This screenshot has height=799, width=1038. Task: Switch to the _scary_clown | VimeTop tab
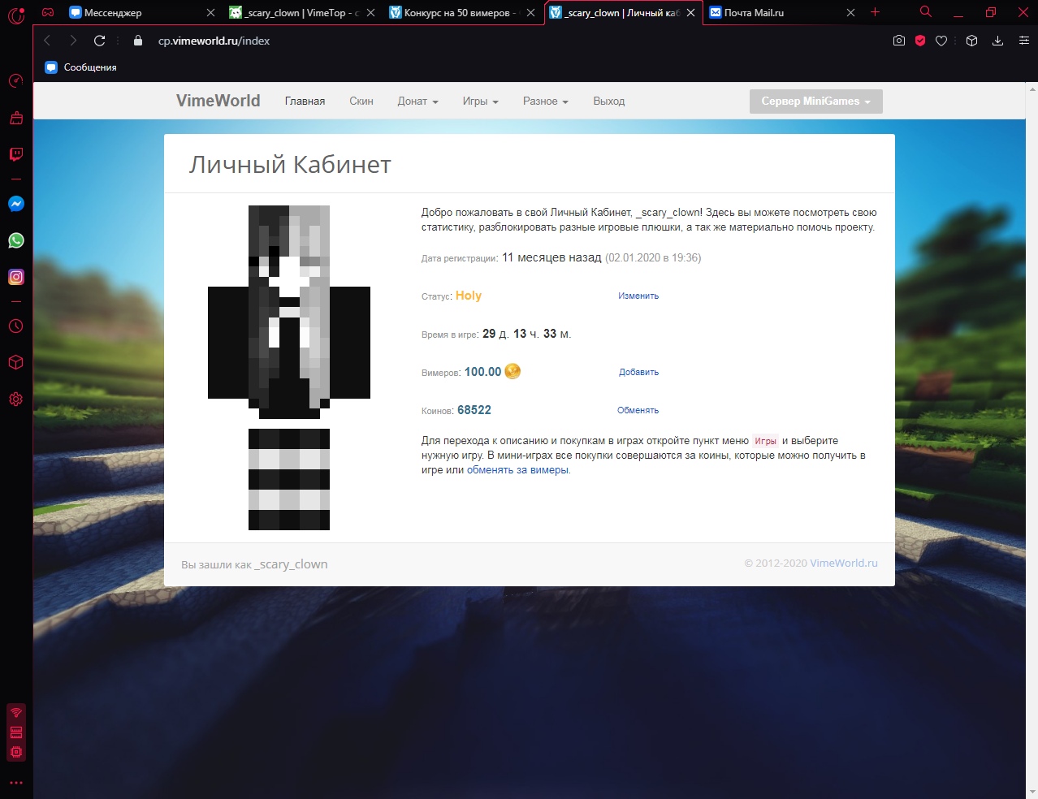[x=302, y=13]
